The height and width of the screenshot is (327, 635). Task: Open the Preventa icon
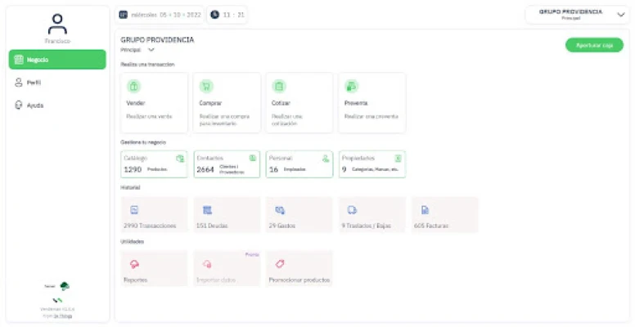[351, 86]
